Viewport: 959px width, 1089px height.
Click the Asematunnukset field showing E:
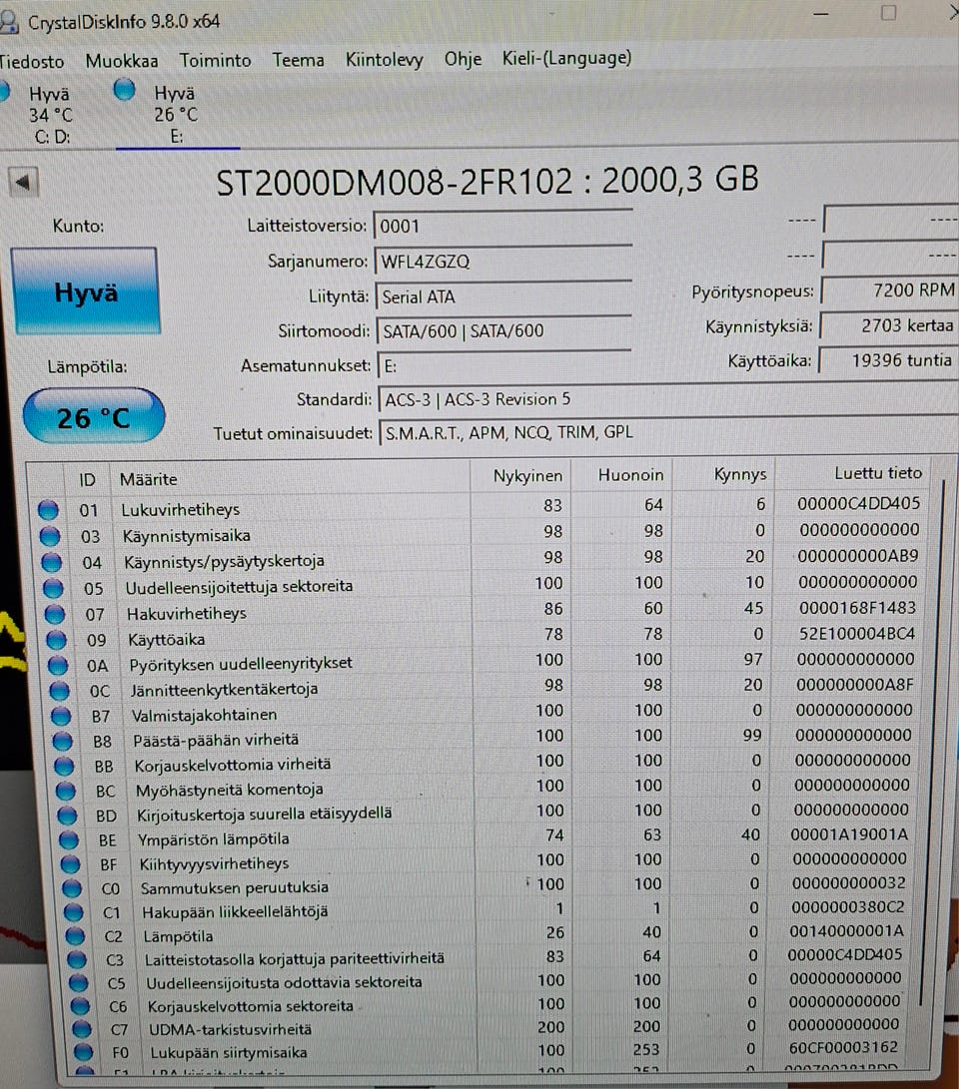[x=503, y=366]
